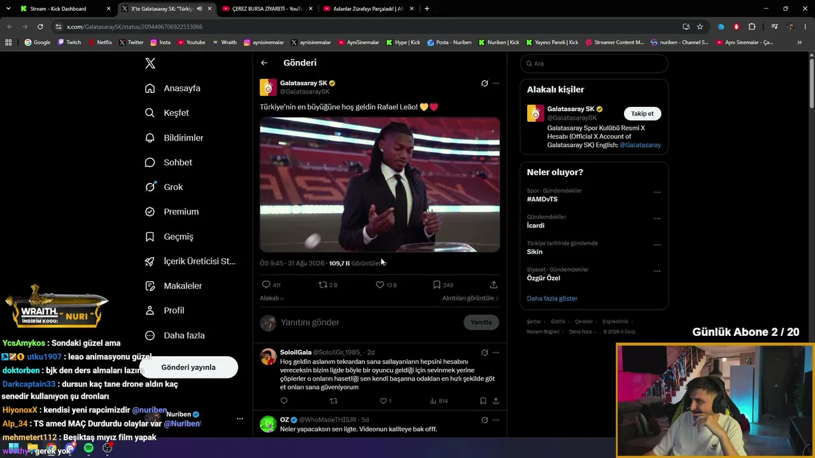Open the #AMDvTS trending topic
This screenshot has height=458, width=815.
pos(542,199)
